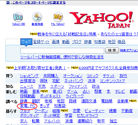138x125 pixels.
Task: Open the ゲーム link
Action: [x=72, y=92]
